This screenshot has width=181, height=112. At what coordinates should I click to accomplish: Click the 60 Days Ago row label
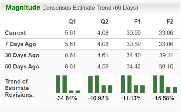22,67
